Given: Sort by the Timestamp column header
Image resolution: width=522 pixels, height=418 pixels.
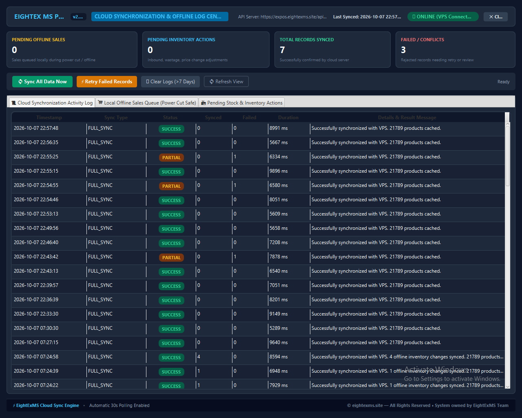Looking at the screenshot, I should [x=49, y=118].
